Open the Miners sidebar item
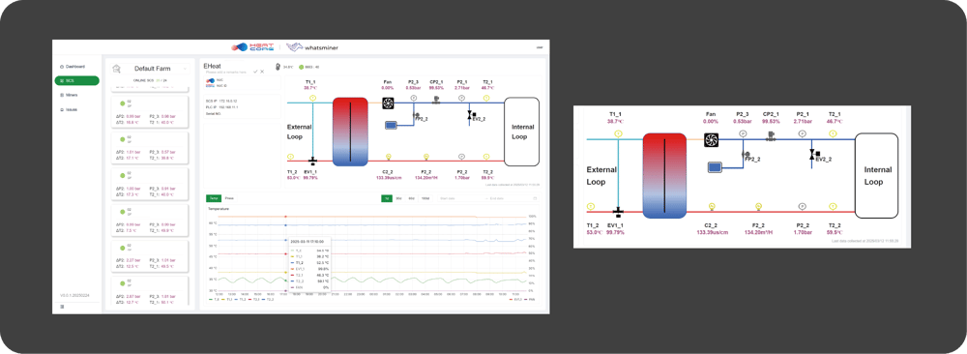 click(x=72, y=95)
